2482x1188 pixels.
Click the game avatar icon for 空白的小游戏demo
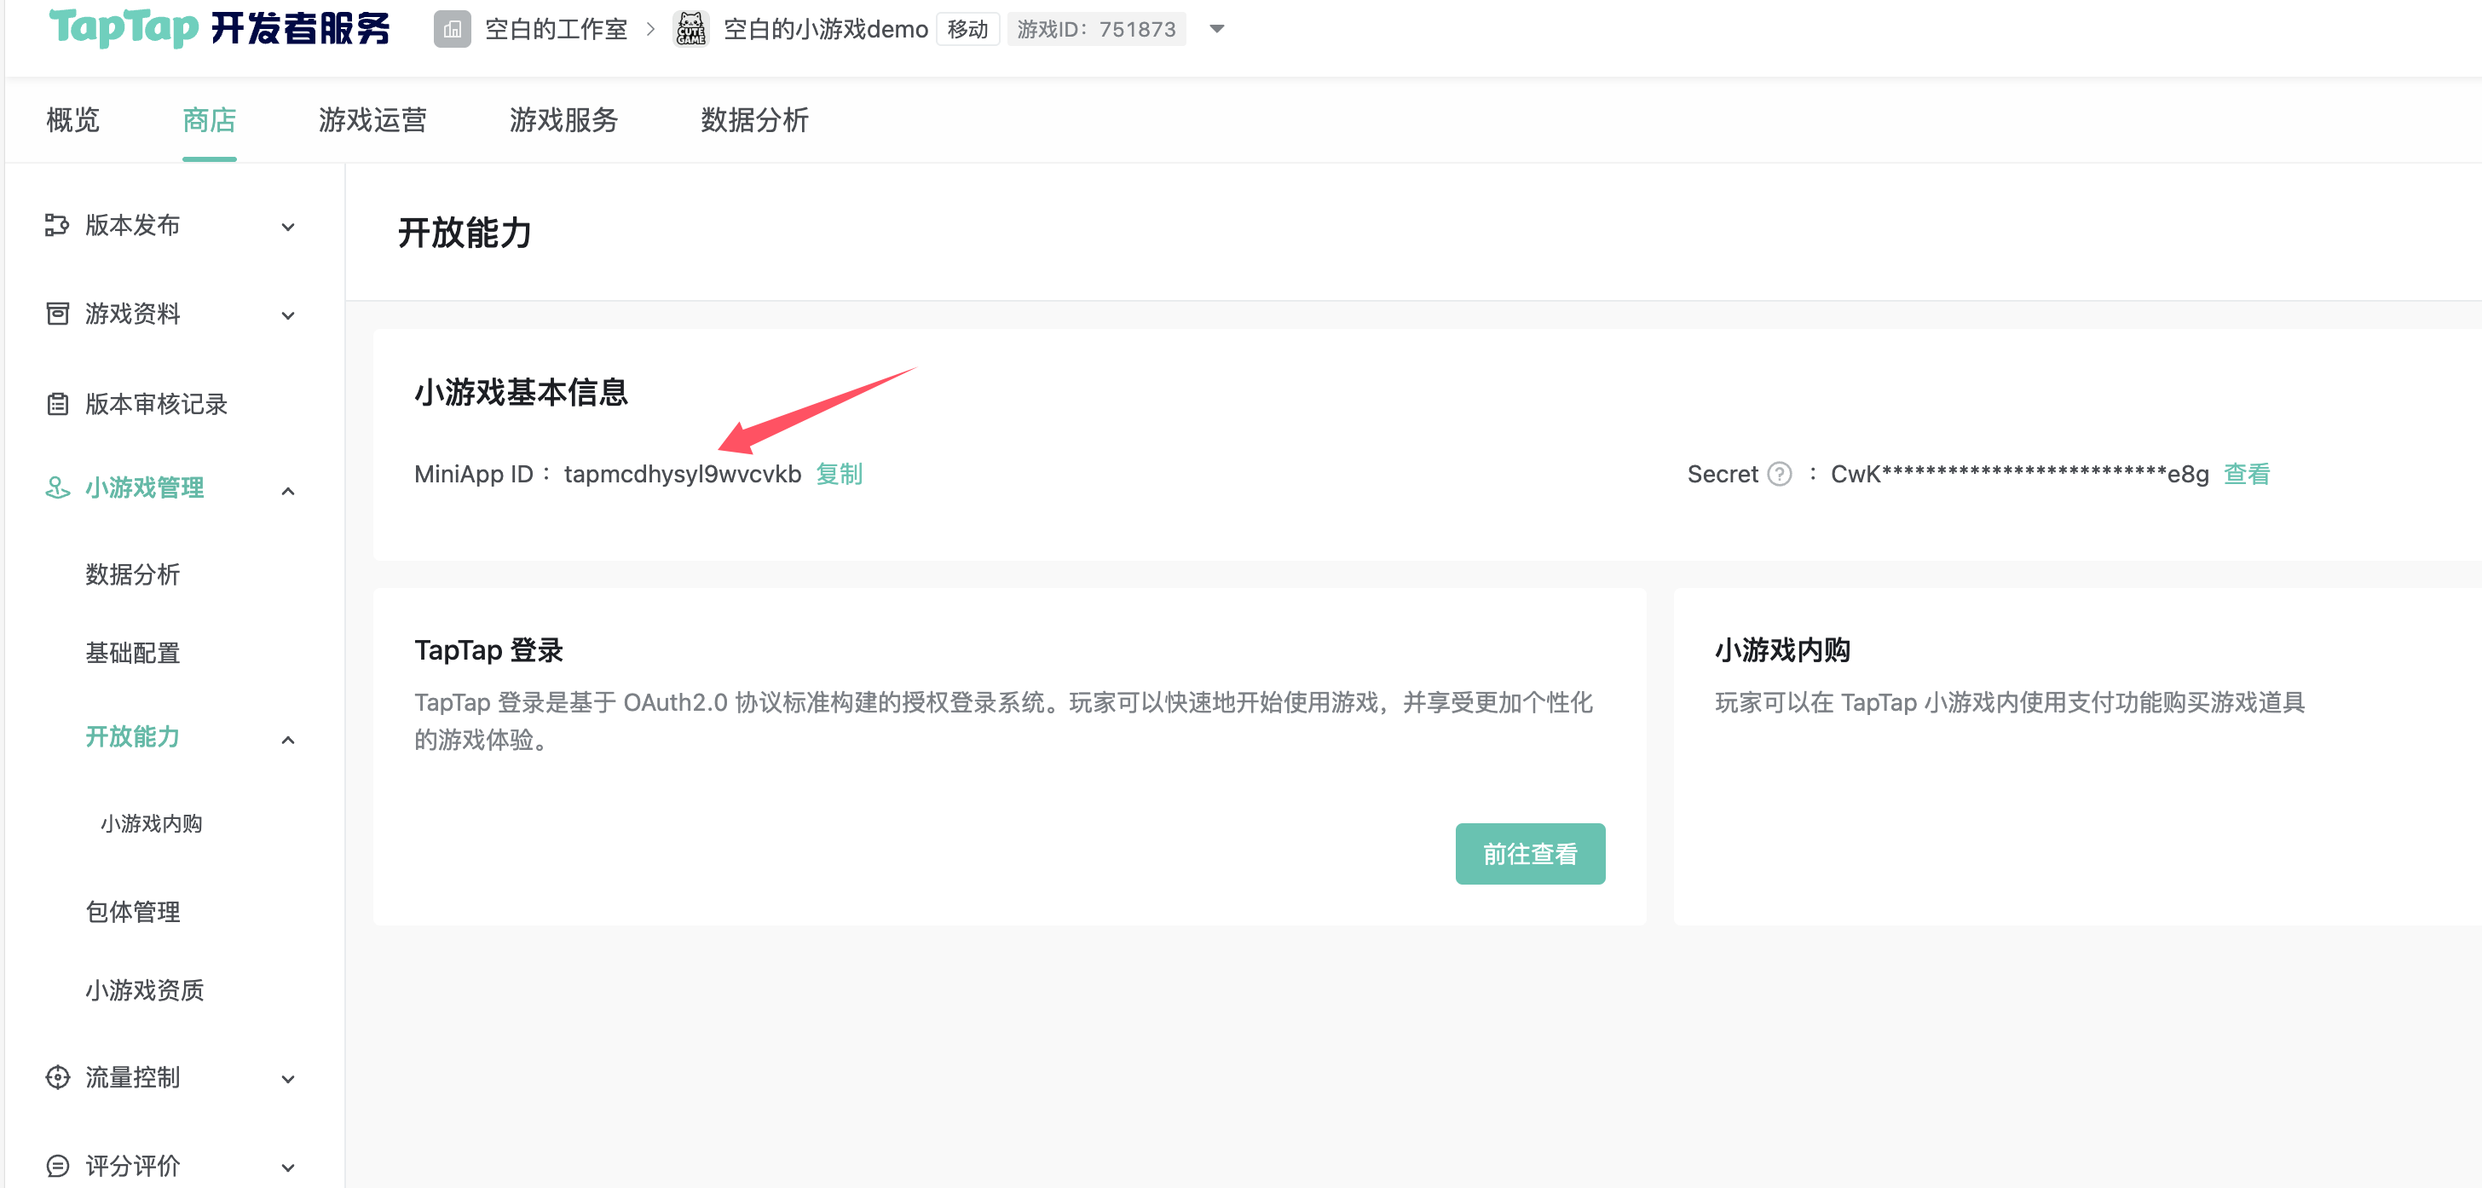(691, 30)
